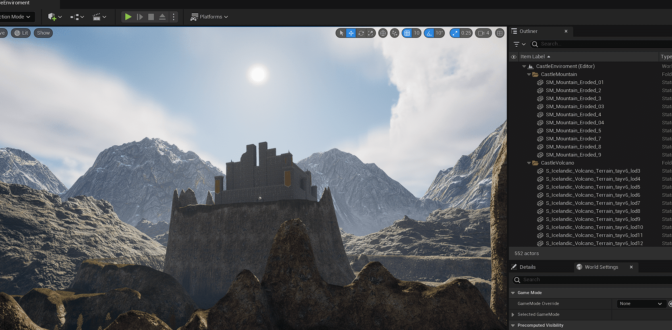Switch to the Details tab
Viewport: 672px width, 330px height.
coord(527,267)
